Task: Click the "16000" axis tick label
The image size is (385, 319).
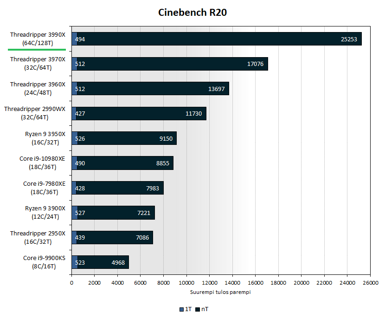Action: point(256,283)
